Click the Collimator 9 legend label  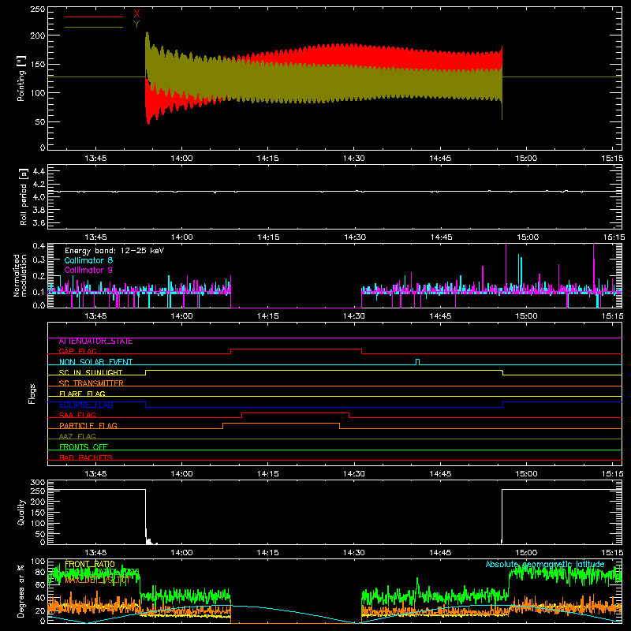tap(88, 270)
